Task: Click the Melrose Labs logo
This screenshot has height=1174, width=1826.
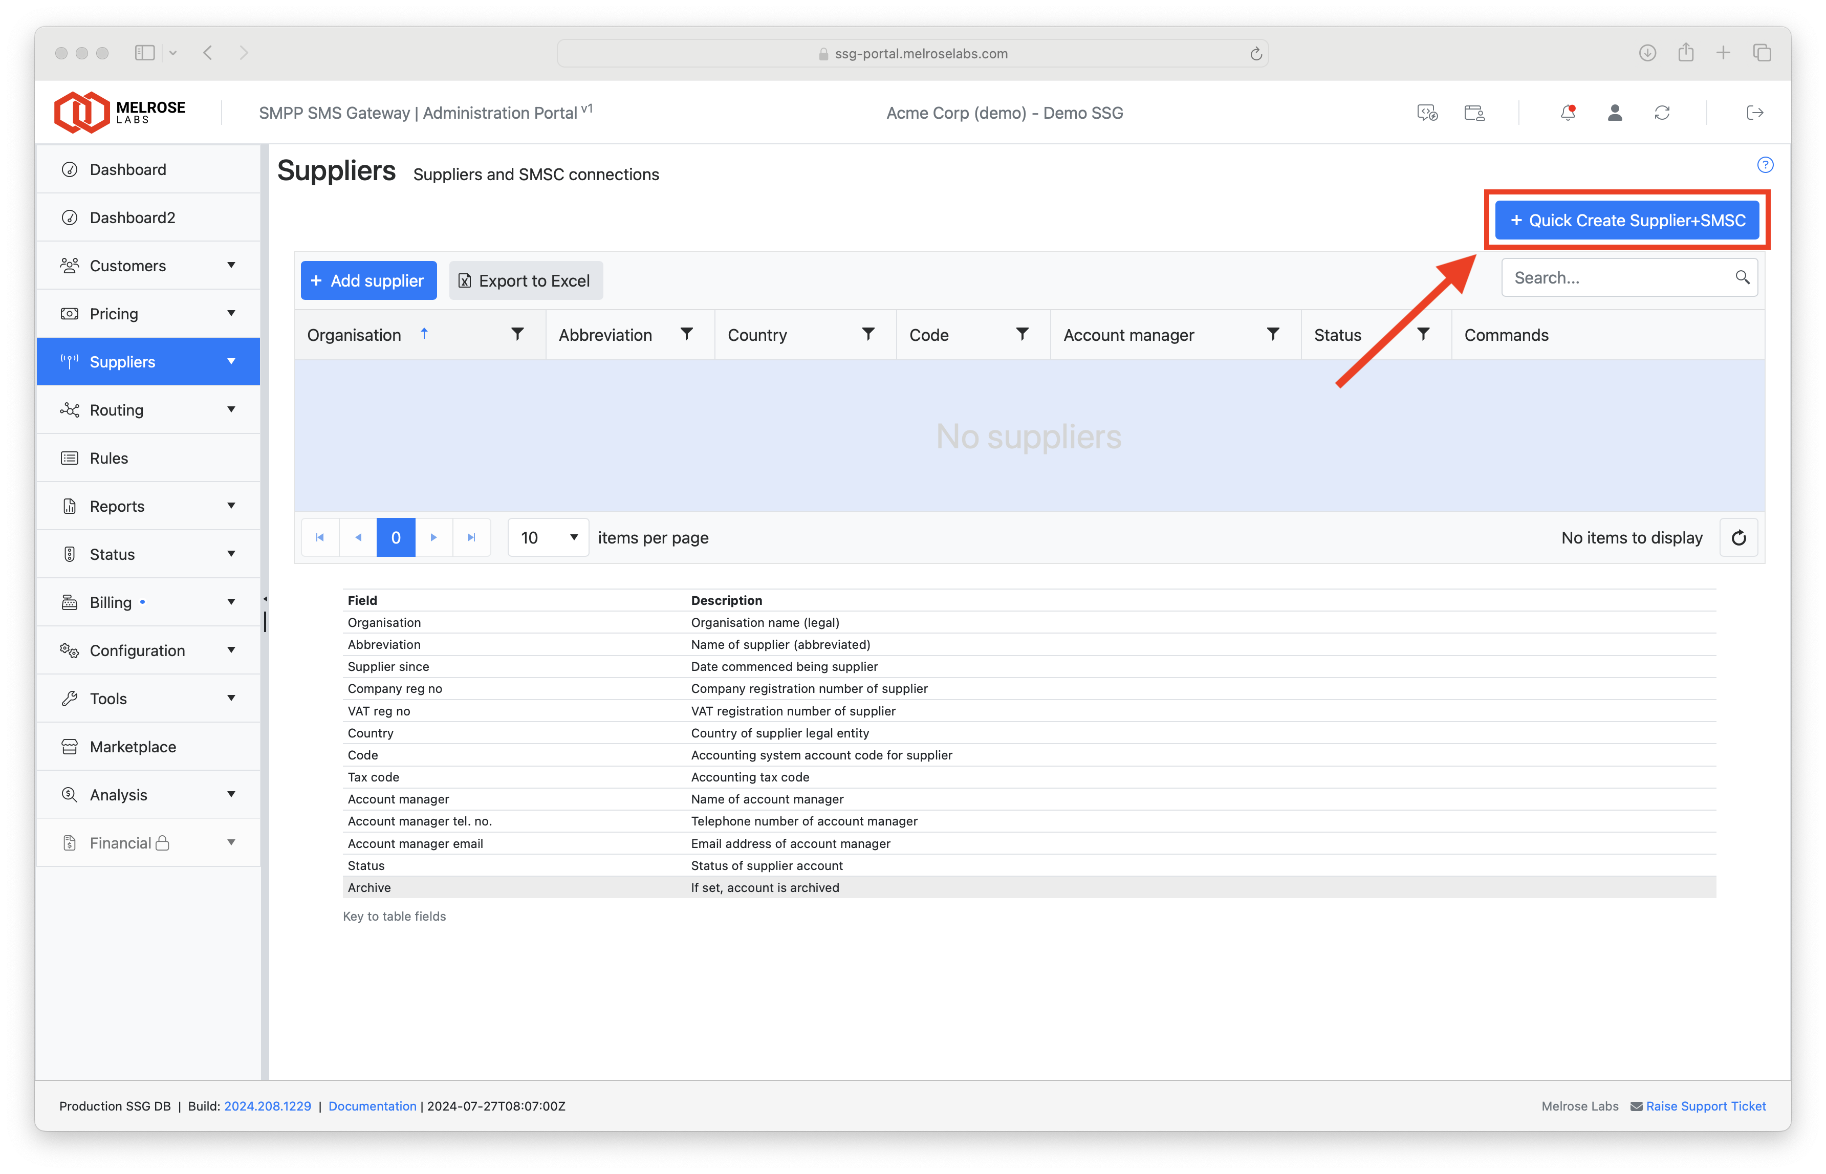Action: (x=120, y=113)
